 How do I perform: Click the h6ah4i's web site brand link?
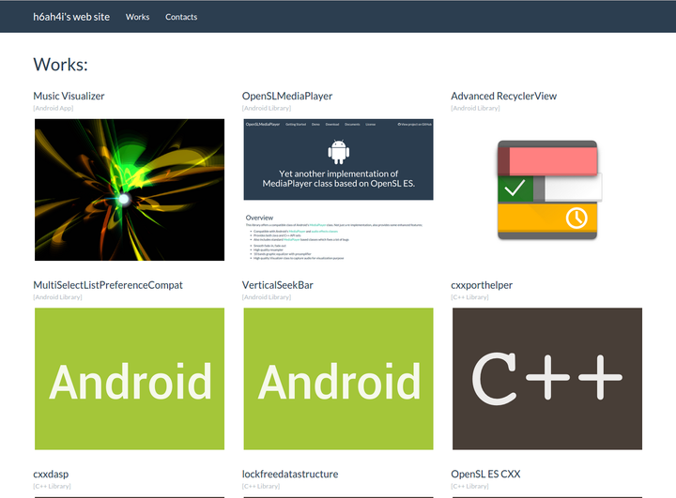(71, 17)
